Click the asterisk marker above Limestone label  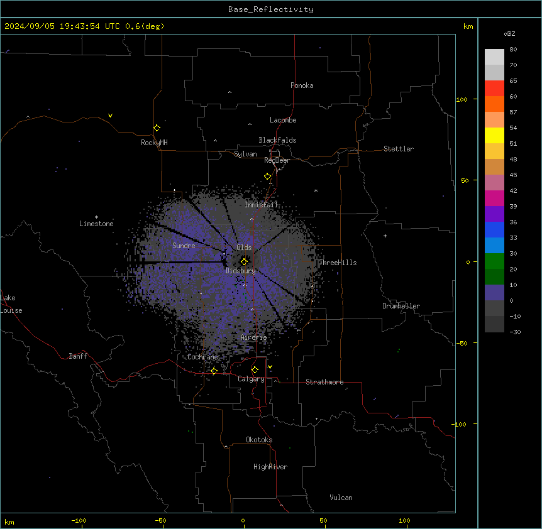96,217
